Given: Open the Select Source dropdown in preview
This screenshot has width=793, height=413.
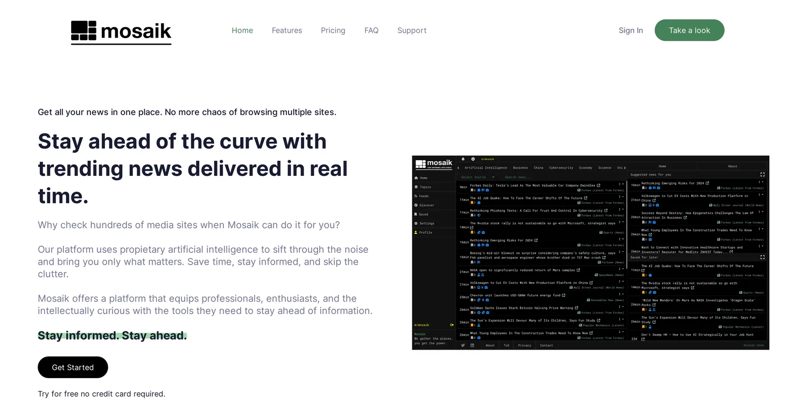Looking at the screenshot, I should tap(478, 177).
